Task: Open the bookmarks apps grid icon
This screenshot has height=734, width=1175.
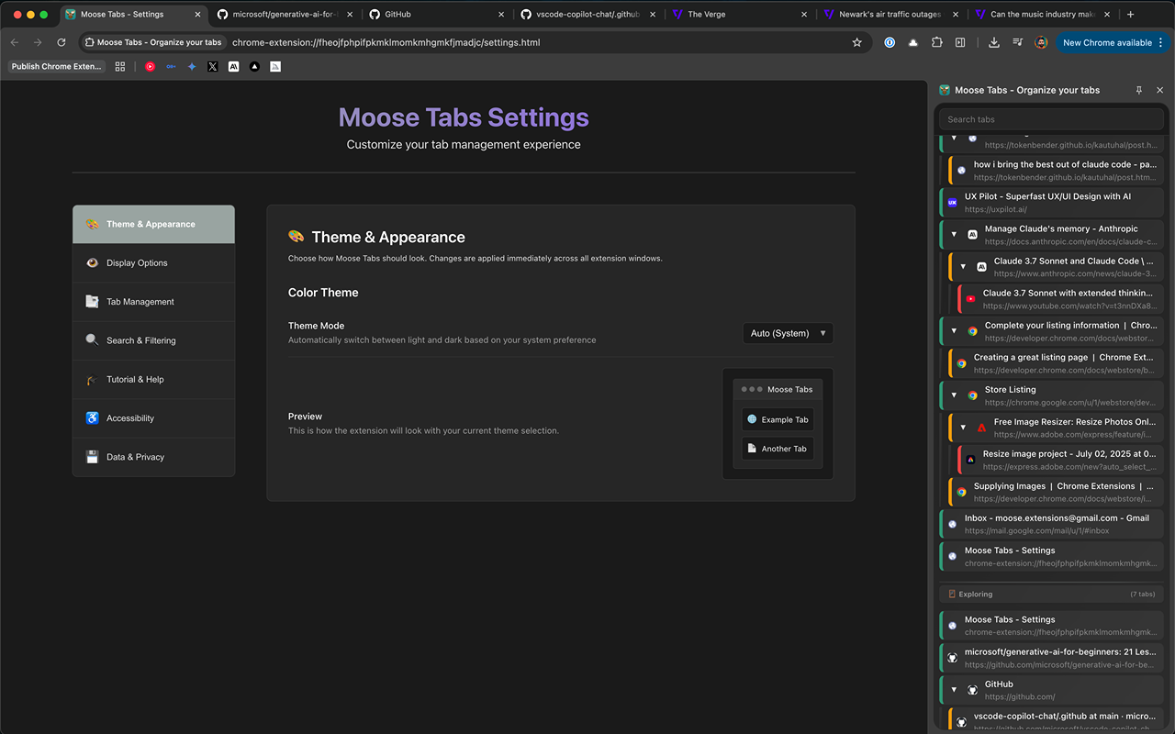Action: click(x=120, y=66)
